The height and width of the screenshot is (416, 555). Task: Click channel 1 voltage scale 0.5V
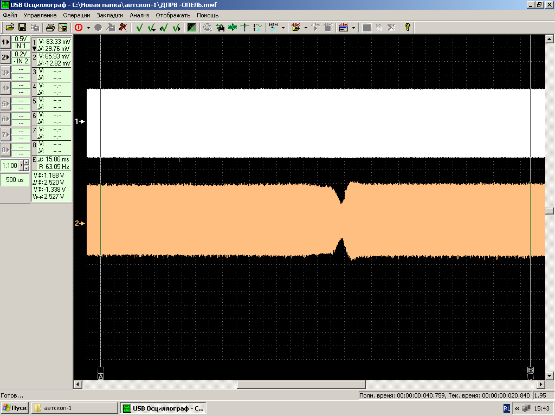pyautogui.click(x=21, y=39)
